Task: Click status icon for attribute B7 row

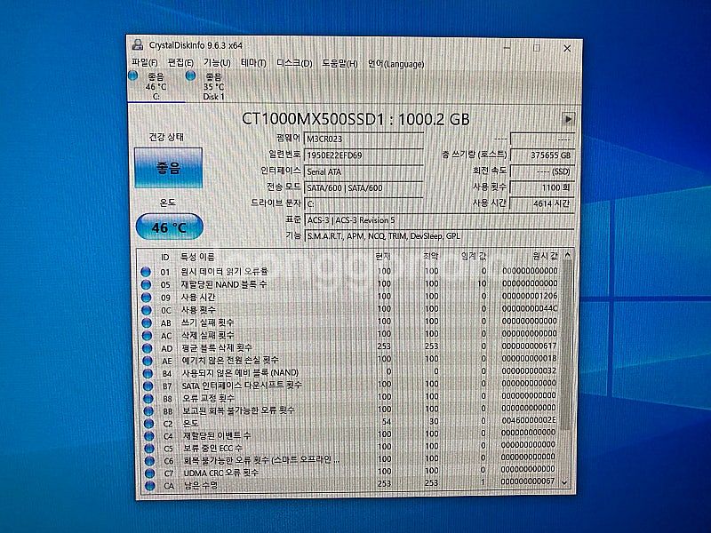Action: coord(148,386)
